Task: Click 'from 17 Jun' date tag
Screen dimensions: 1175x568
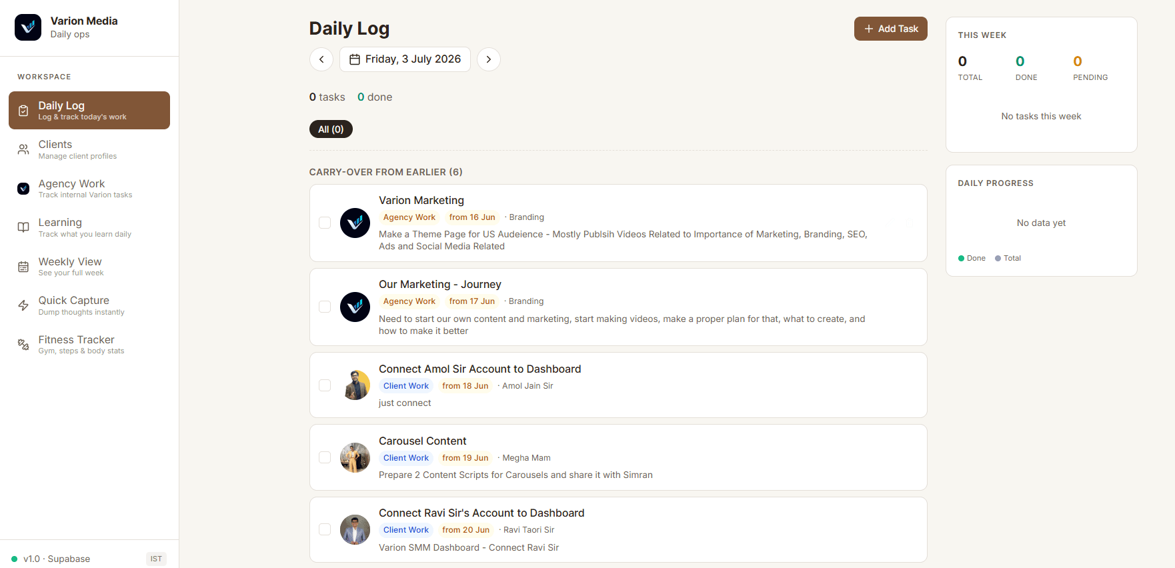Action: pyautogui.click(x=472, y=301)
